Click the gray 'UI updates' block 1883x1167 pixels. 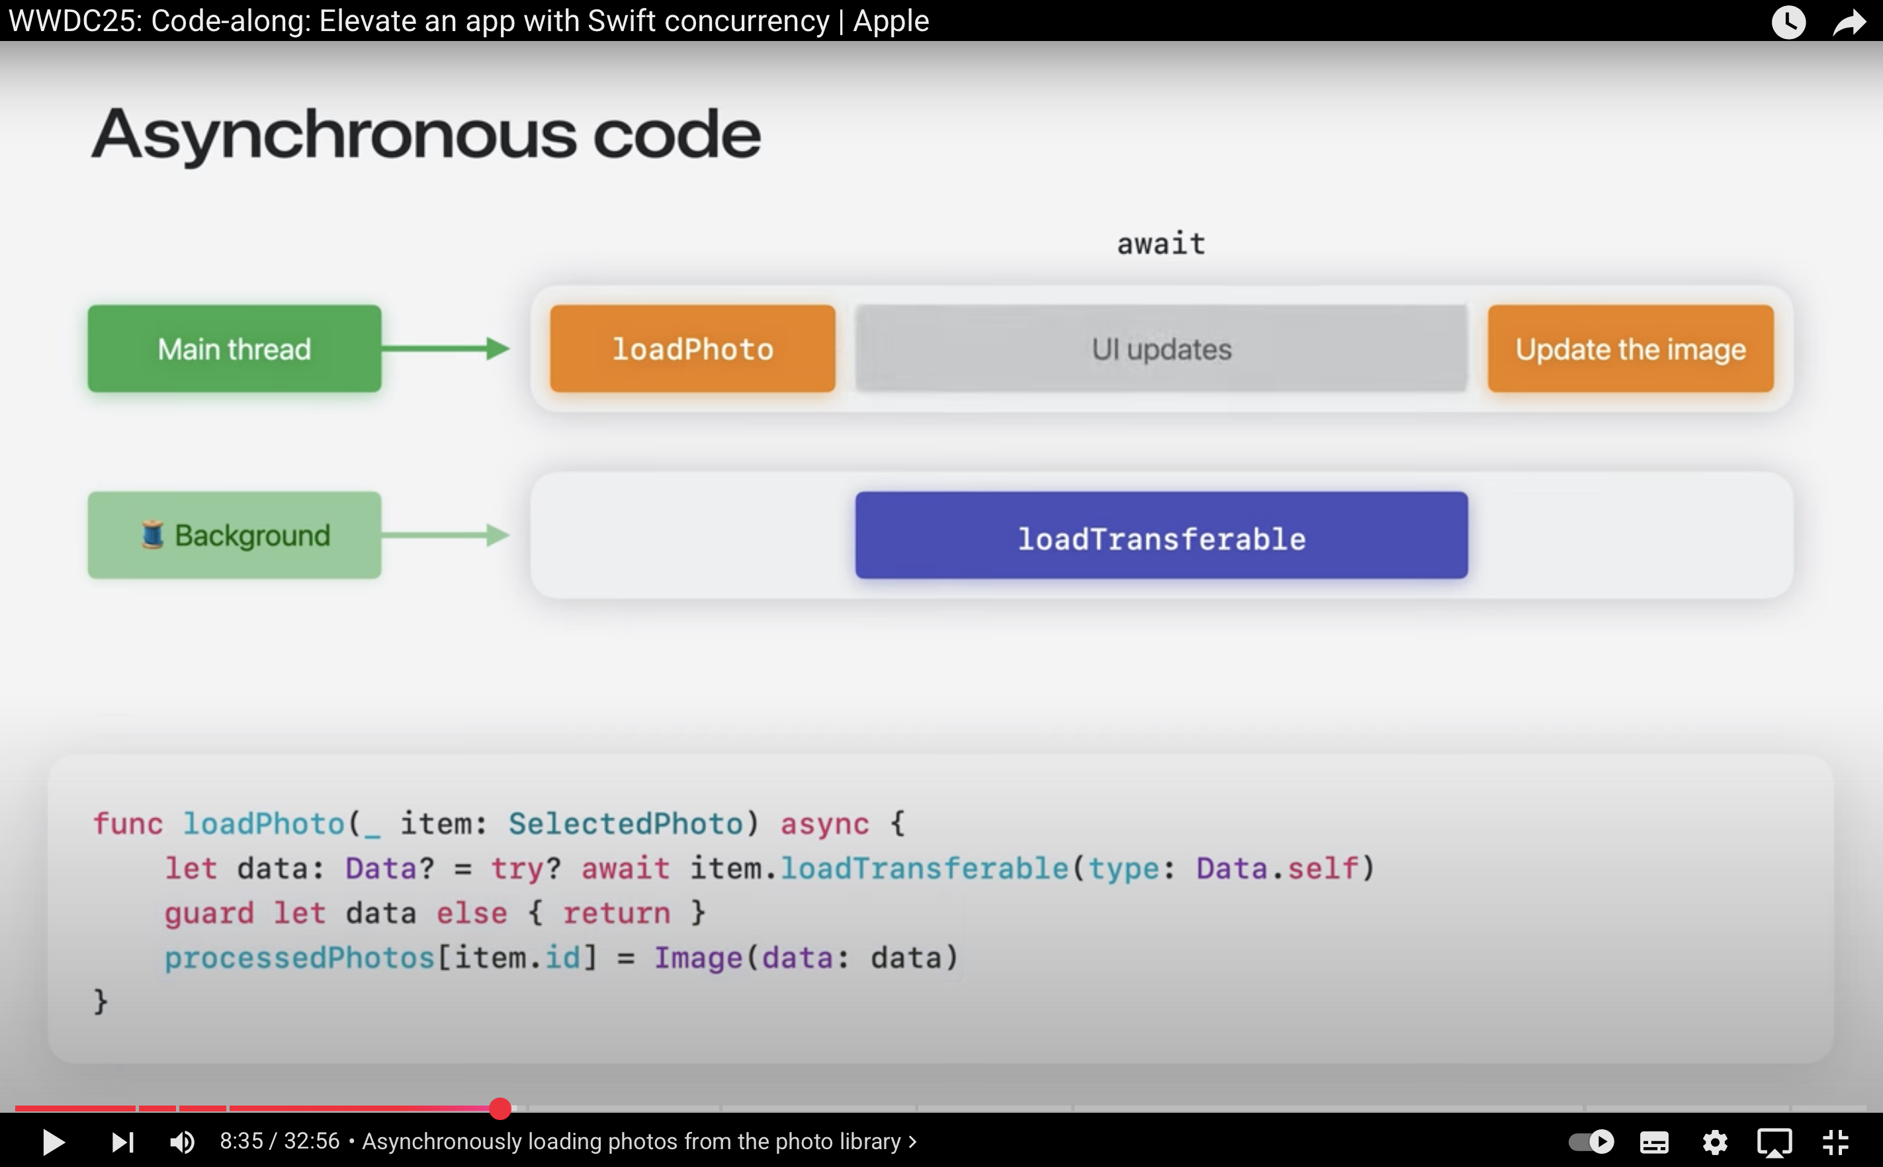coord(1160,349)
